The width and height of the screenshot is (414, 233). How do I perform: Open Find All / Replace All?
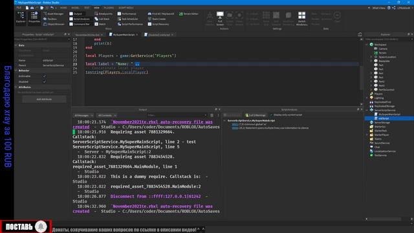point(161,14)
